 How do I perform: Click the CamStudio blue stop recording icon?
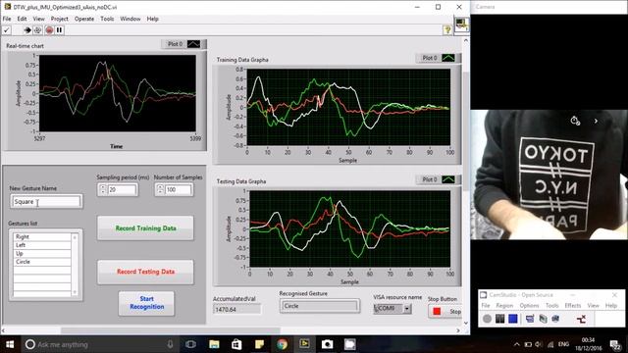[x=512, y=319]
